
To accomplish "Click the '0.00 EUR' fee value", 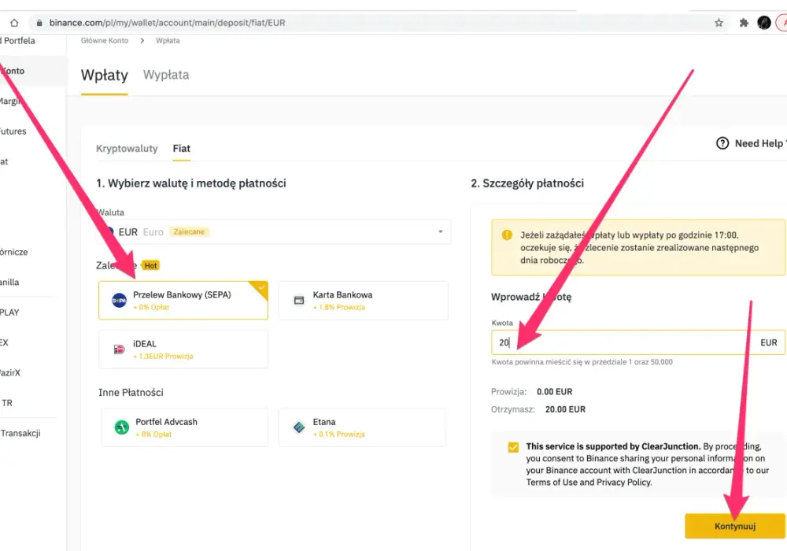I will pos(555,392).
